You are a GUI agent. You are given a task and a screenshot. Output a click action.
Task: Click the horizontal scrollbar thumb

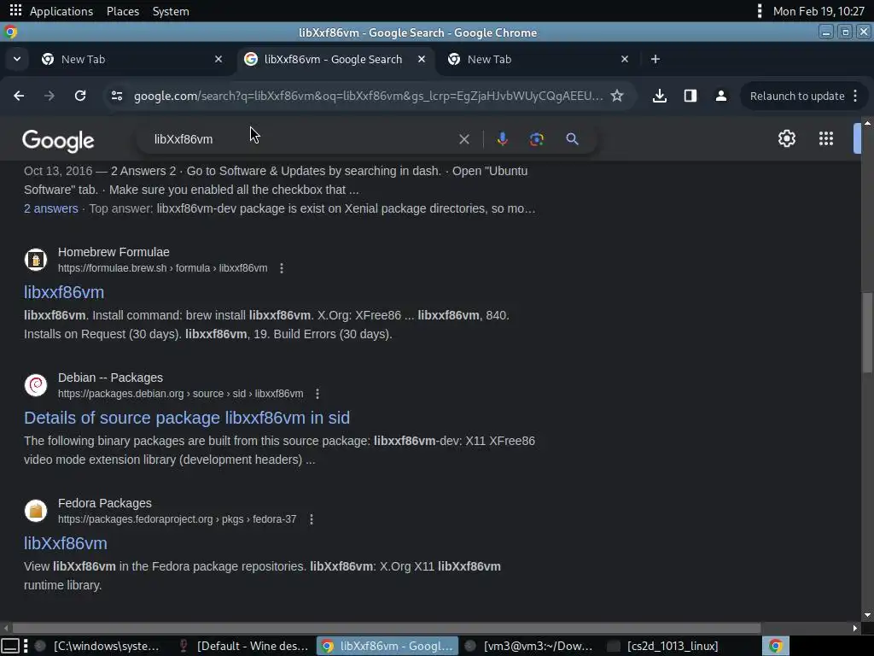click(387, 628)
